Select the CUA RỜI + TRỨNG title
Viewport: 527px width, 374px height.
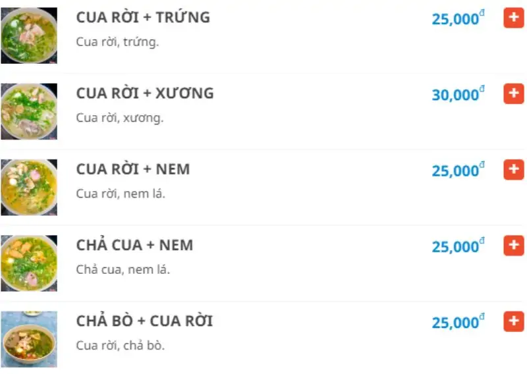pyautogui.click(x=143, y=18)
